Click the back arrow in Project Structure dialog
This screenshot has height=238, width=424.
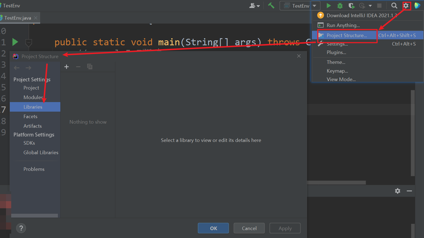click(x=17, y=68)
